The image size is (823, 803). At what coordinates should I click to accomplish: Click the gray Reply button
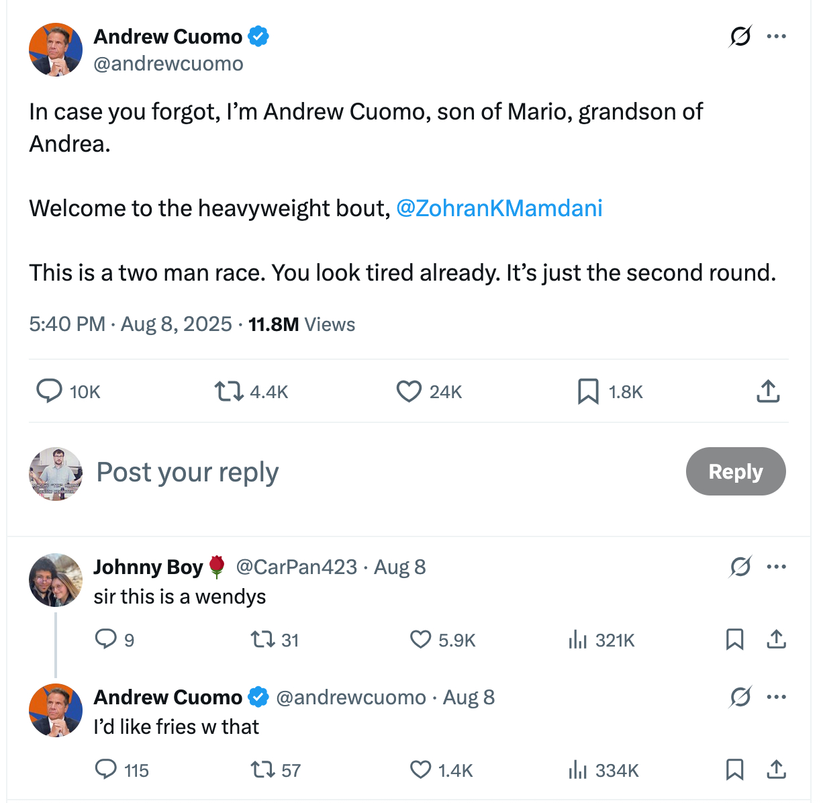pyautogui.click(x=736, y=471)
